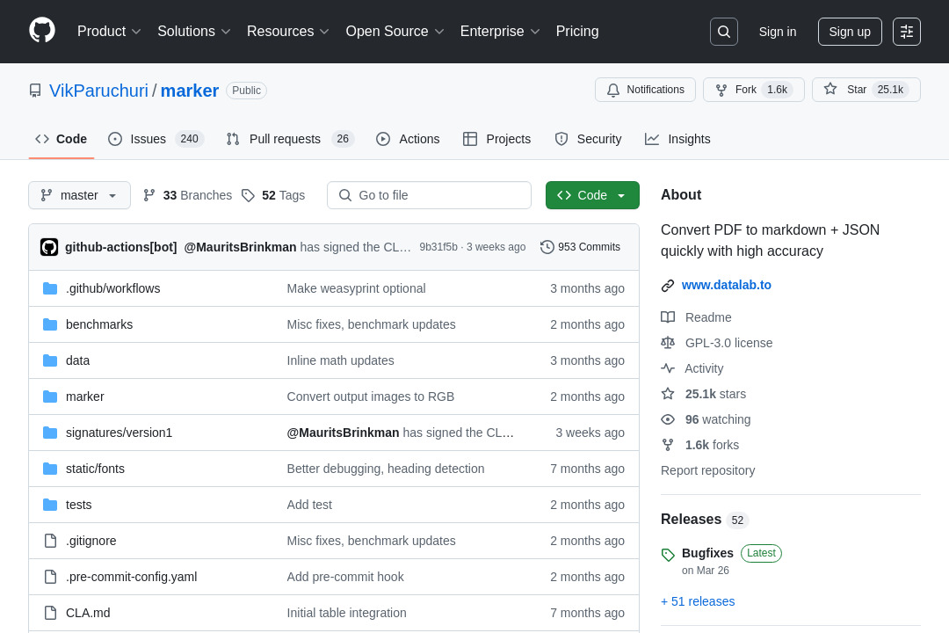The image size is (949, 633).
Task: View the 1.6k forks link
Action: tap(712, 445)
